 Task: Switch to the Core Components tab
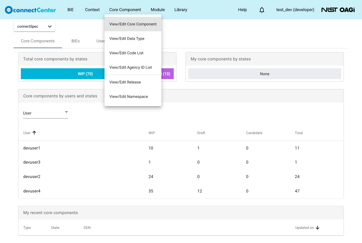tap(38, 41)
